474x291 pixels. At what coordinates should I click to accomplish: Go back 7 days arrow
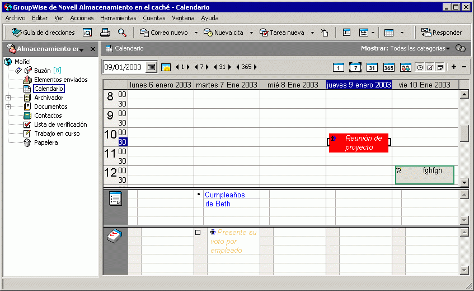point(196,67)
